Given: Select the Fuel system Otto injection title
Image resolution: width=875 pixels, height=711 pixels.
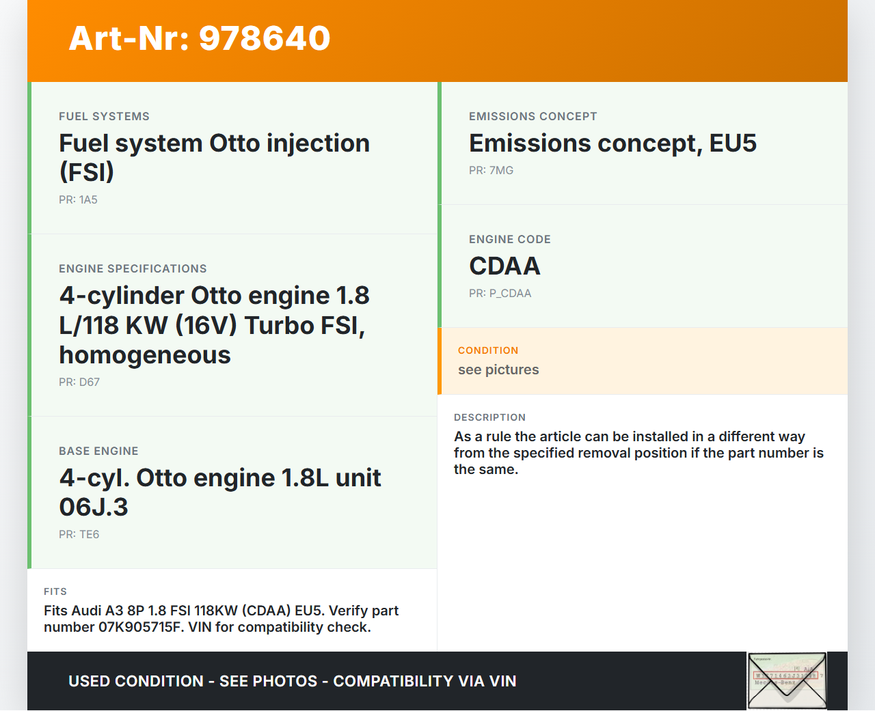Looking at the screenshot, I should (x=214, y=157).
